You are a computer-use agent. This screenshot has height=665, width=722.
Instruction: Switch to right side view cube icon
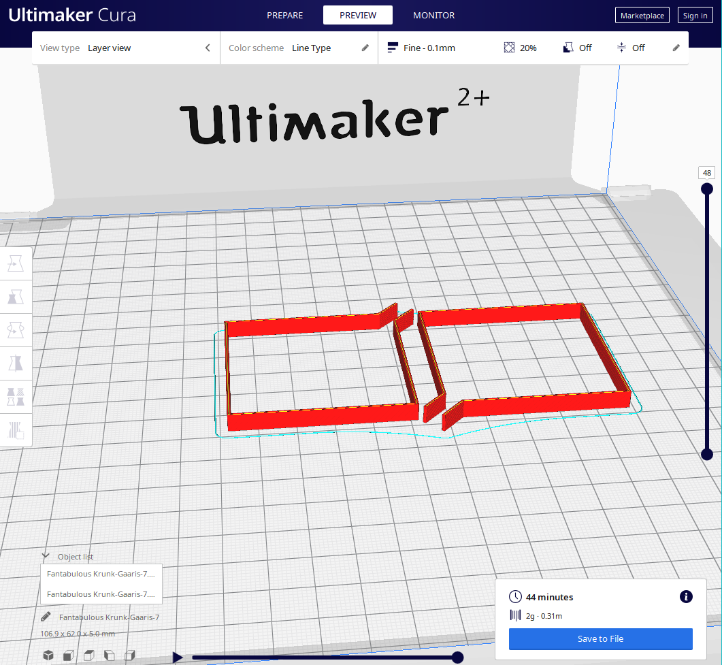130,655
